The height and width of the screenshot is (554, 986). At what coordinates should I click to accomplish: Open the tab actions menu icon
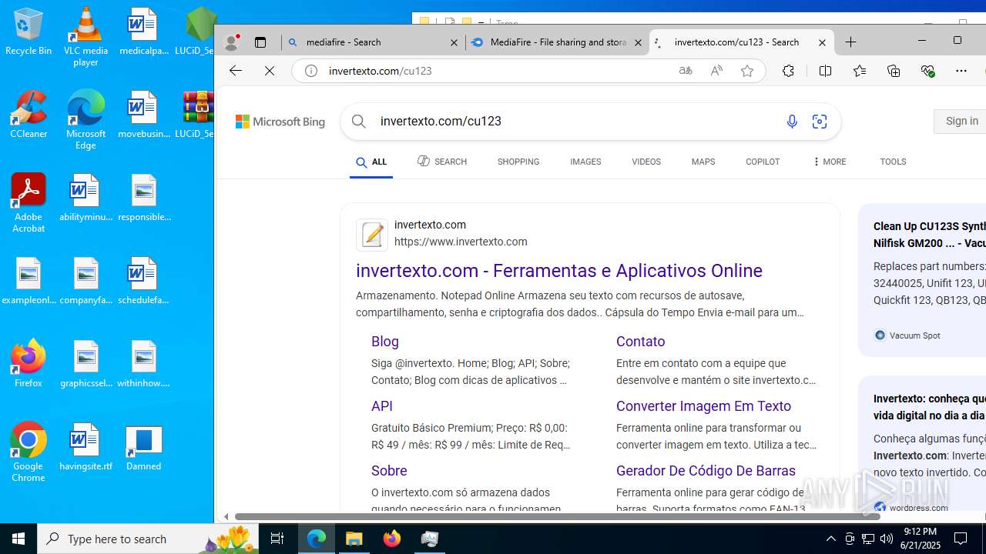tap(260, 42)
